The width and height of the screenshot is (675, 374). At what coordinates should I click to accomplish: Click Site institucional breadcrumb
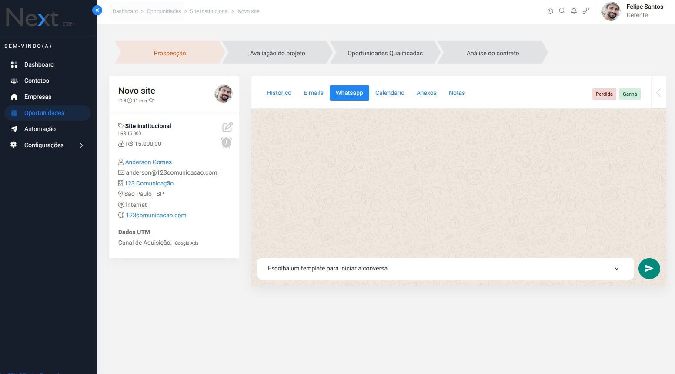click(x=209, y=11)
